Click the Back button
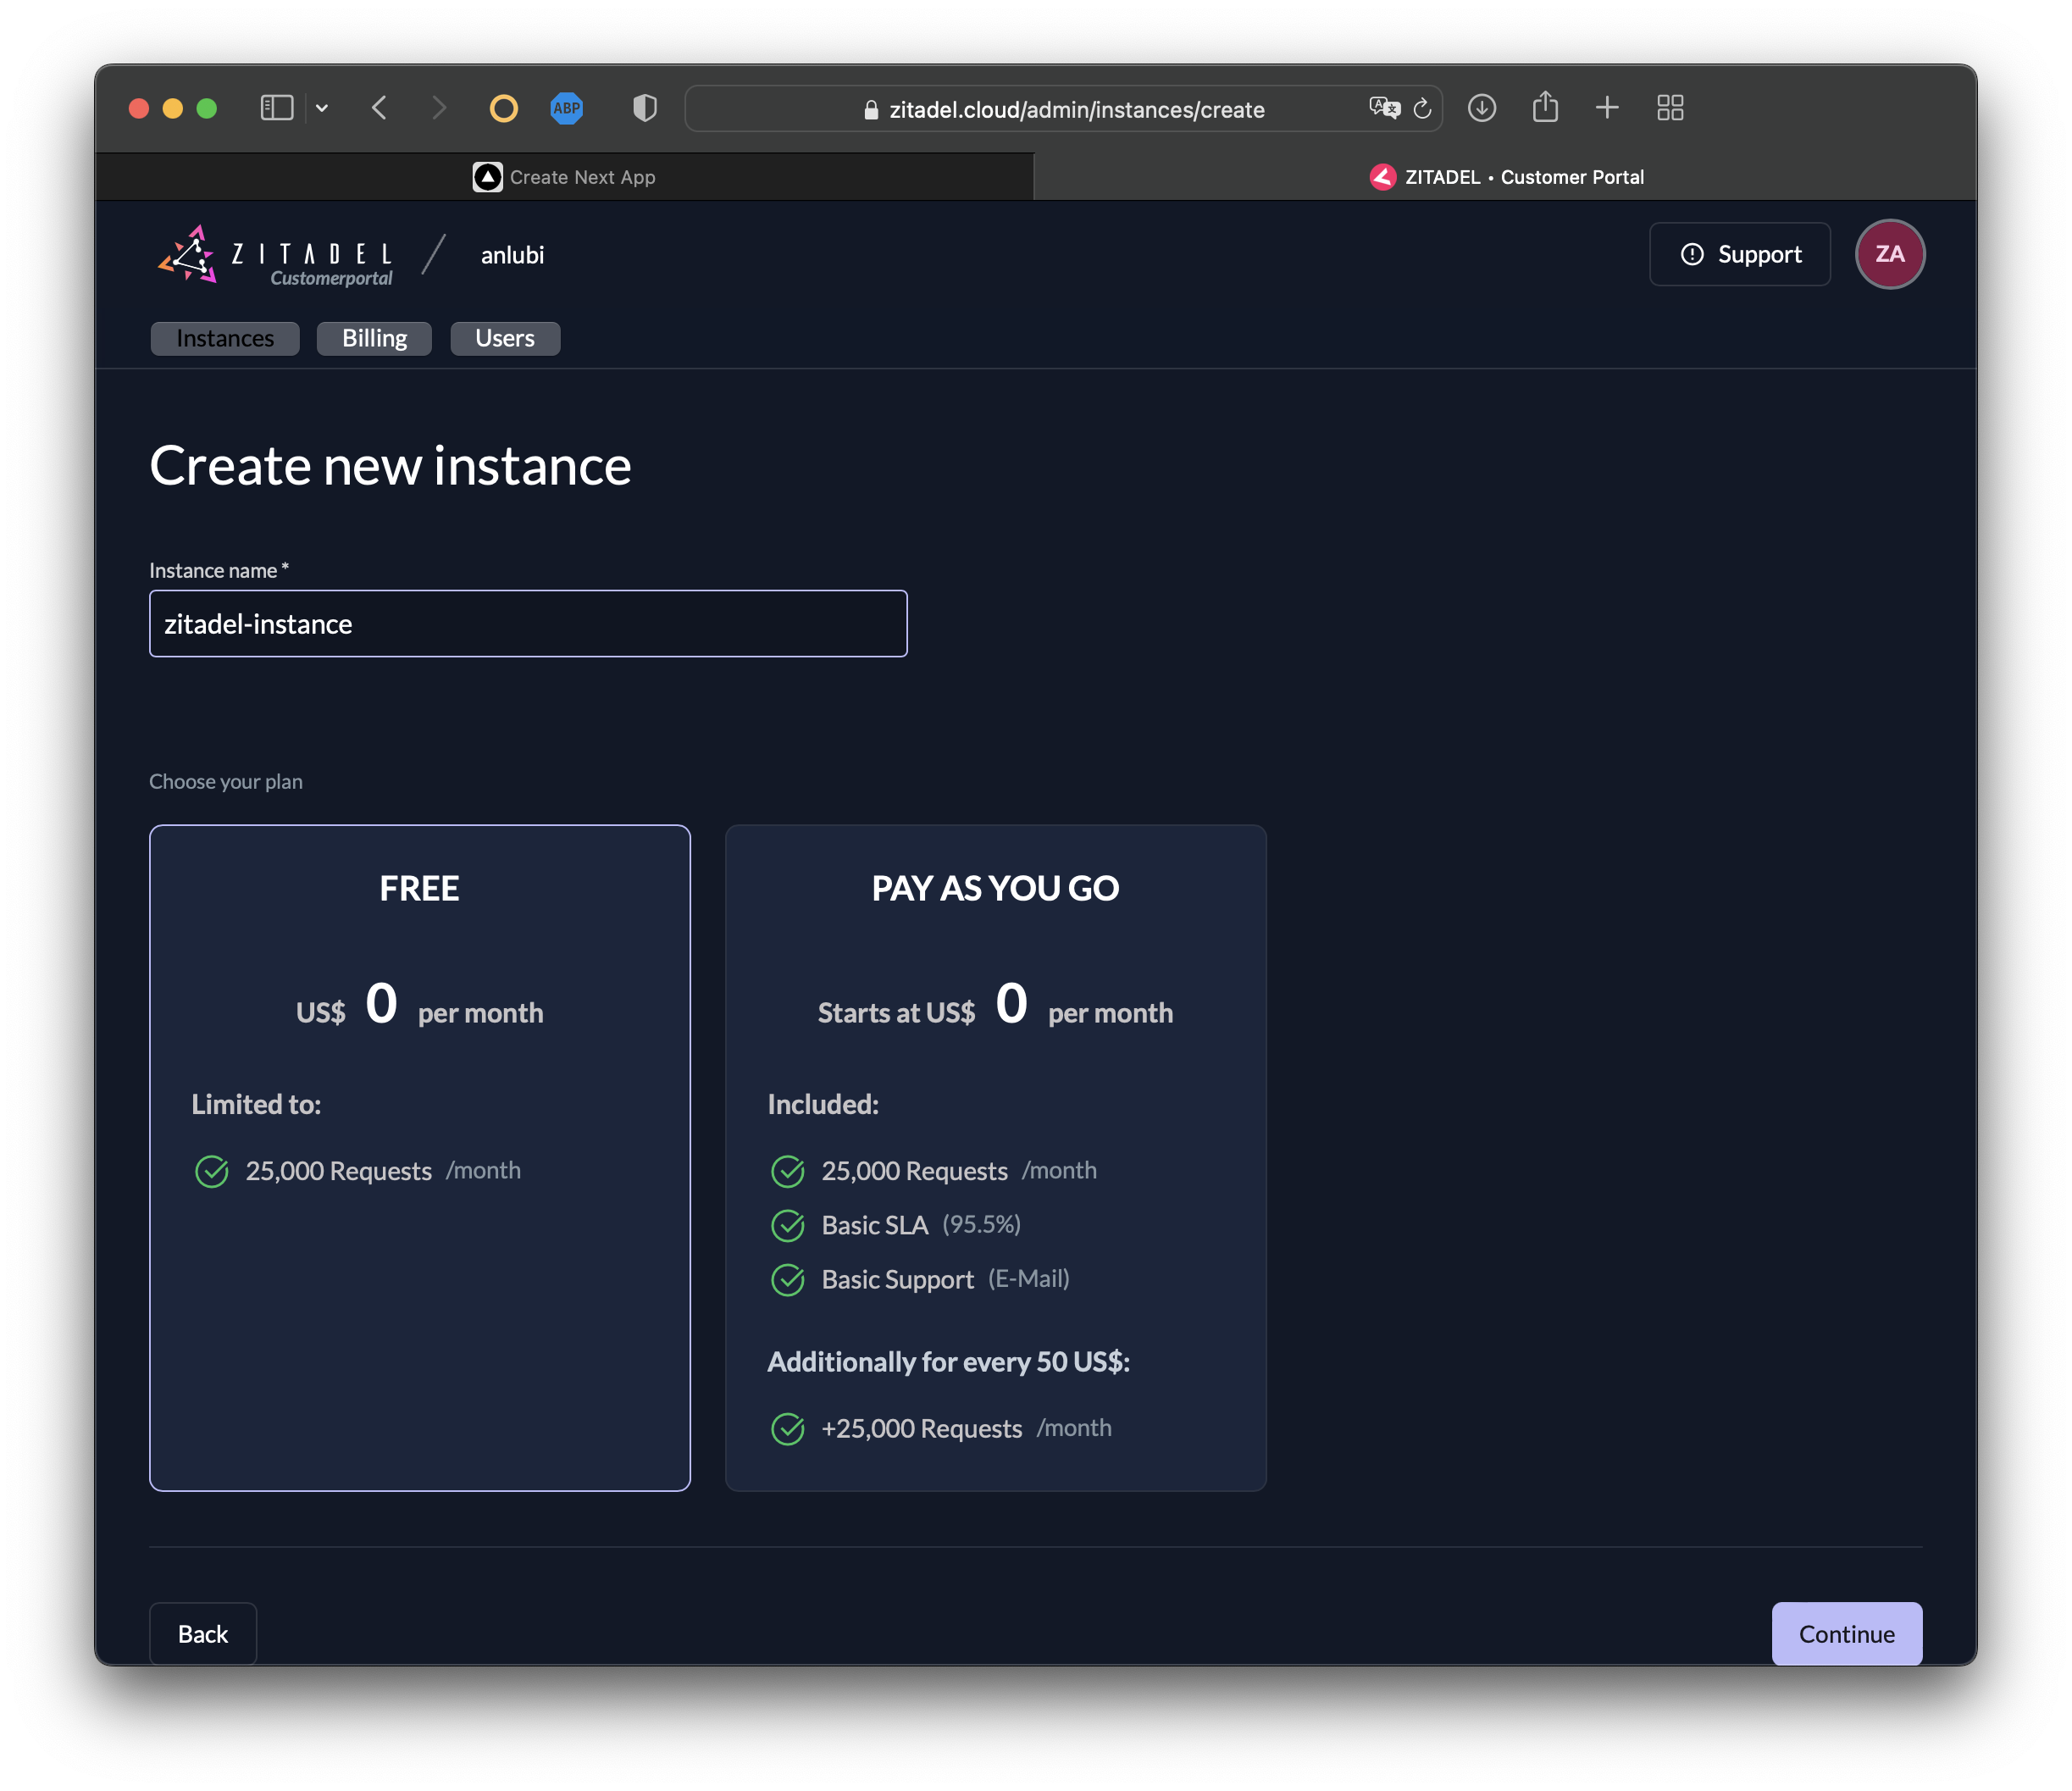Image resolution: width=2072 pixels, height=1791 pixels. [202, 1633]
